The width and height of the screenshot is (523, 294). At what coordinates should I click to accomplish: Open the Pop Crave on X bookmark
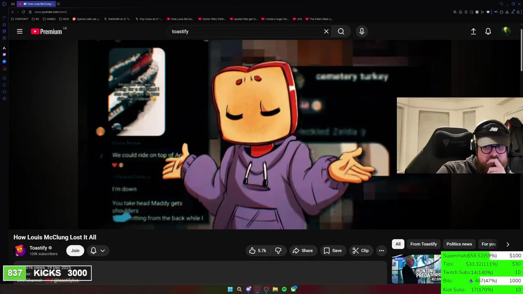tap(149, 19)
